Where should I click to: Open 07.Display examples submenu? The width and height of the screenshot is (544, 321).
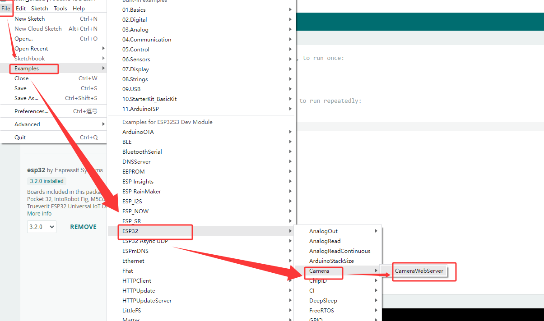point(201,69)
